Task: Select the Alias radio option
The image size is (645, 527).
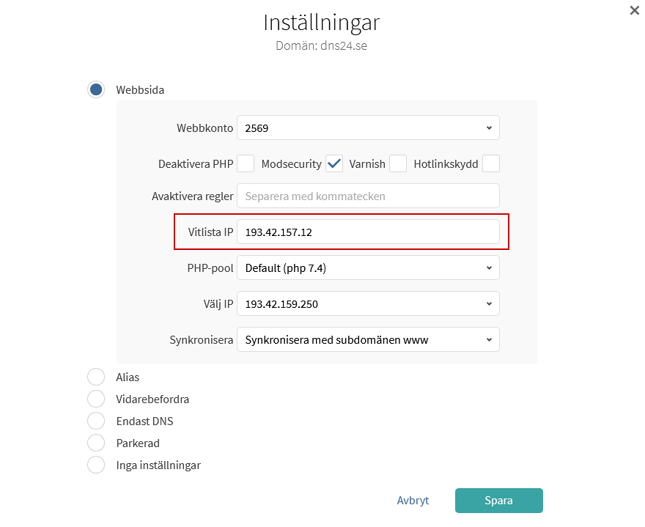Action: 96,377
